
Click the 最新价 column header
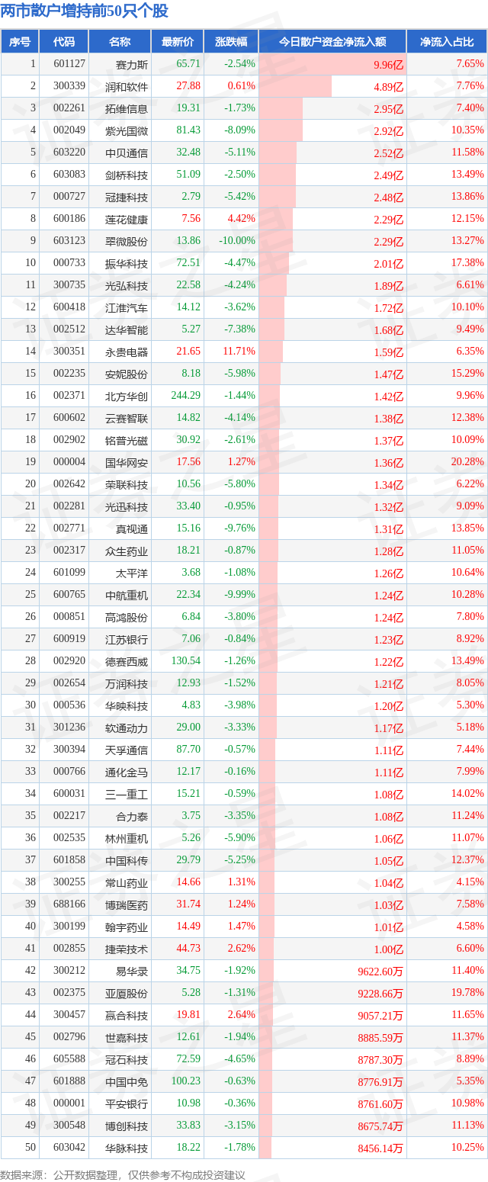178,42
